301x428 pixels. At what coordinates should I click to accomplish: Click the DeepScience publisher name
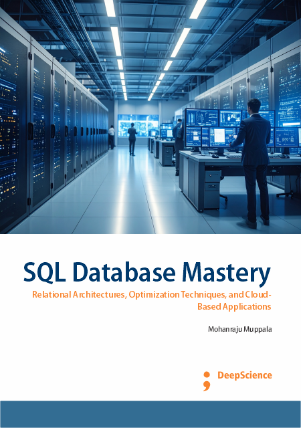245,375
